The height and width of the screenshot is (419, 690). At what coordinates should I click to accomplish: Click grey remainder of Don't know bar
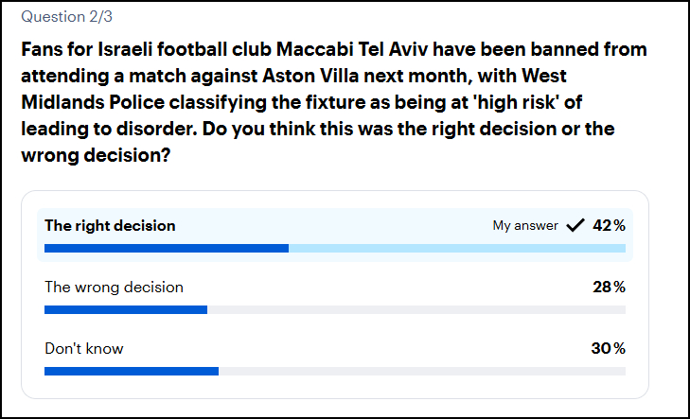pyautogui.click(x=421, y=371)
